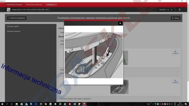Click the active red-circle app taskbar icon

coord(84,104)
